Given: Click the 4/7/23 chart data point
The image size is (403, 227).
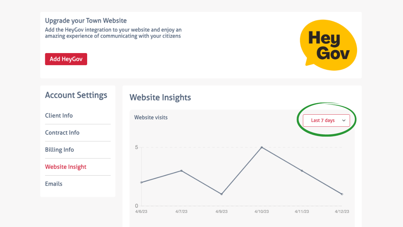Looking at the screenshot, I should [181, 171].
